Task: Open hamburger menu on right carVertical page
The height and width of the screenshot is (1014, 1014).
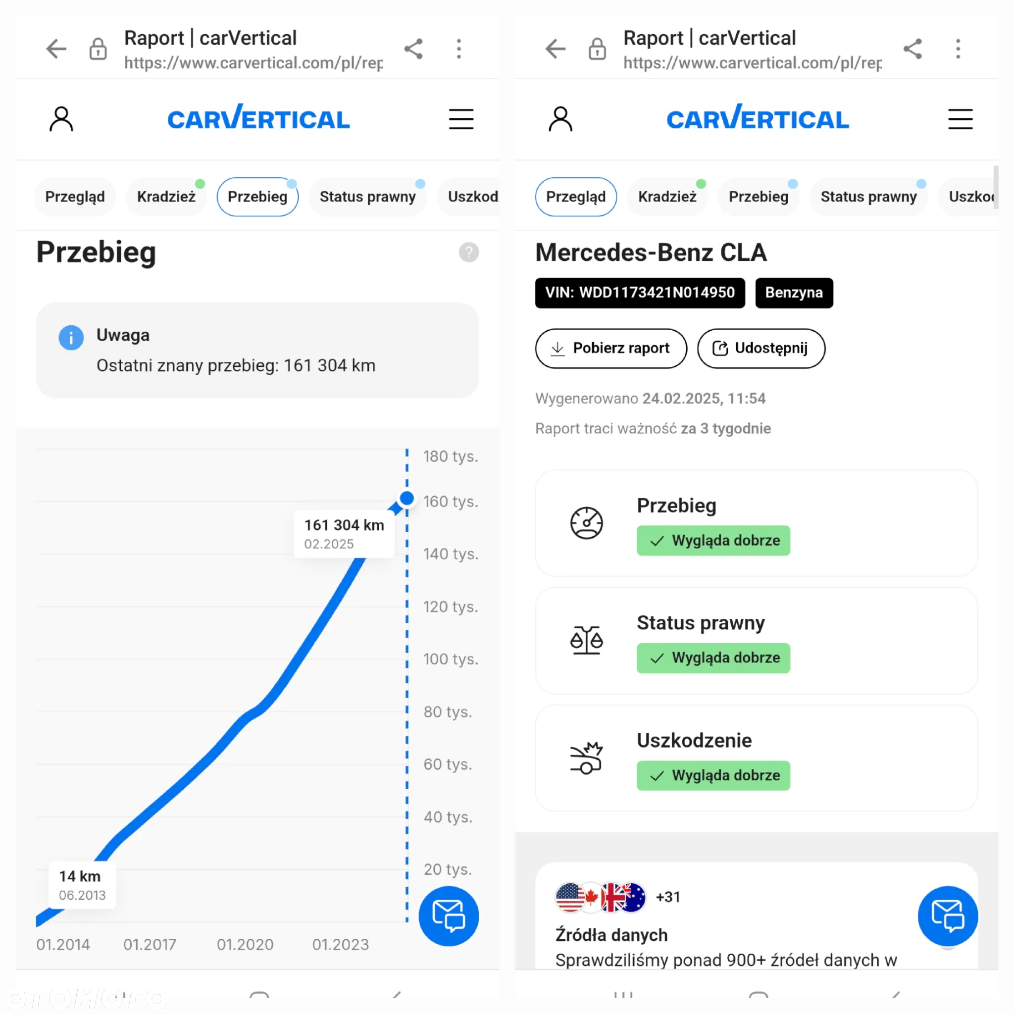Action: [x=960, y=119]
